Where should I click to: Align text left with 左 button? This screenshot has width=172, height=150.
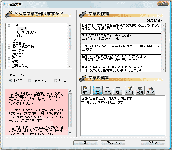[x=98, y=90]
